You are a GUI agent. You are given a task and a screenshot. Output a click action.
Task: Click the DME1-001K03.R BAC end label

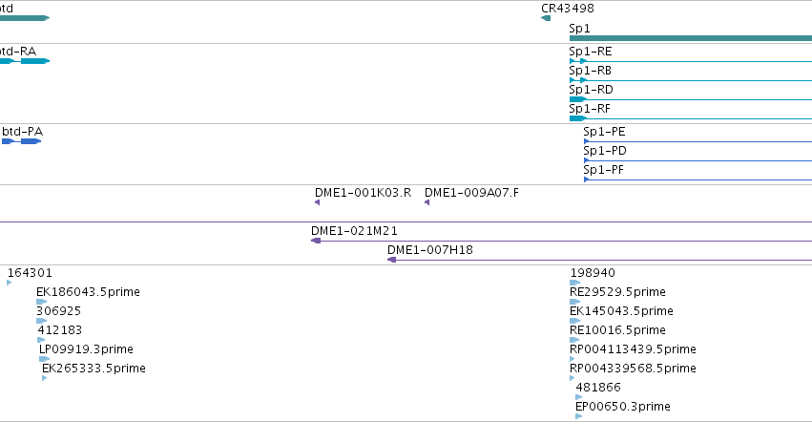363,193
